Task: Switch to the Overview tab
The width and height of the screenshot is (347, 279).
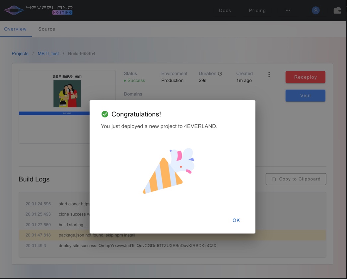Action: [x=15, y=29]
